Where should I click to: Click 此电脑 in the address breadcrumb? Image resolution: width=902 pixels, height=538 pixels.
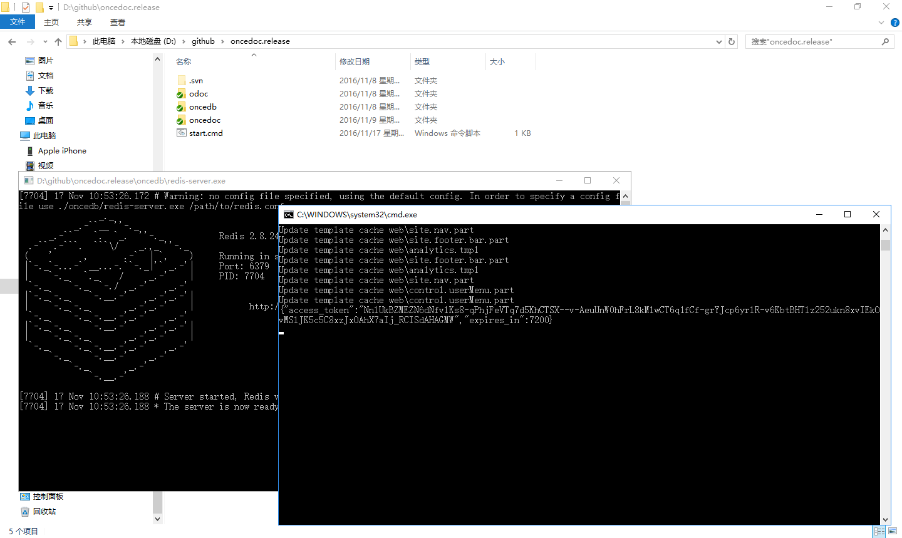(104, 41)
